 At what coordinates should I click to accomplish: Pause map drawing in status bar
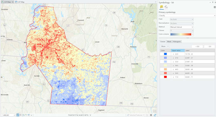(151, 115)
